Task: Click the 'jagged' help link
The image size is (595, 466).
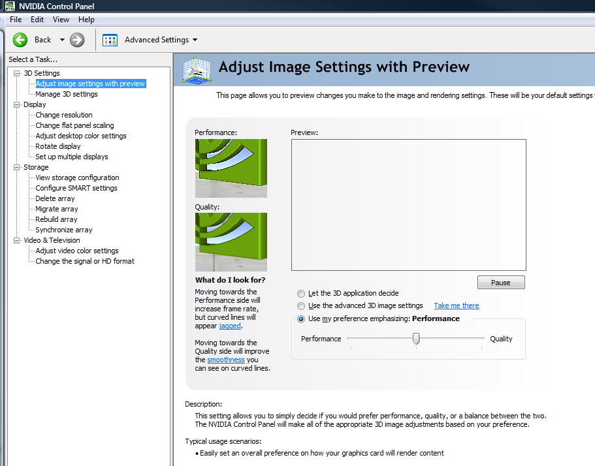Action: (x=230, y=326)
